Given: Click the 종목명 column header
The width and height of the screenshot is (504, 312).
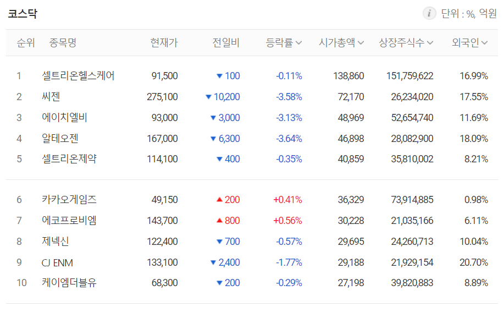Looking at the screenshot, I should [63, 42].
